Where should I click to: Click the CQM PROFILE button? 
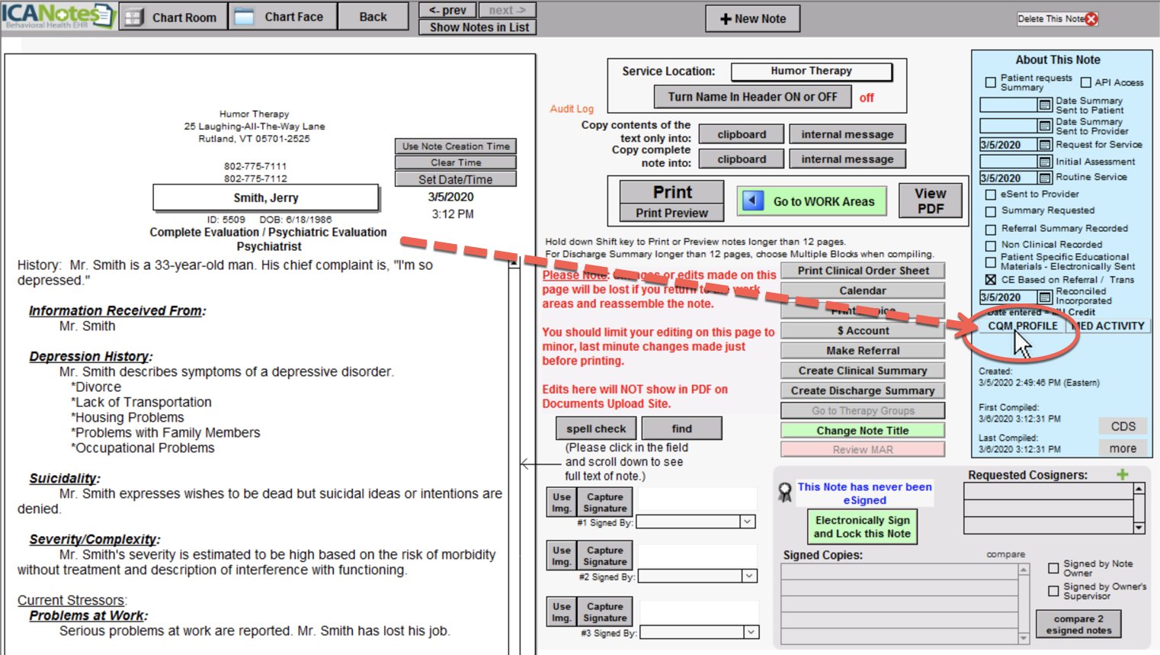point(1023,326)
